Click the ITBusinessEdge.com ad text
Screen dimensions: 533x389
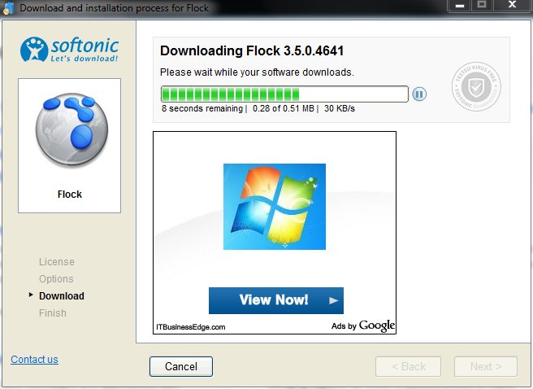(x=190, y=327)
